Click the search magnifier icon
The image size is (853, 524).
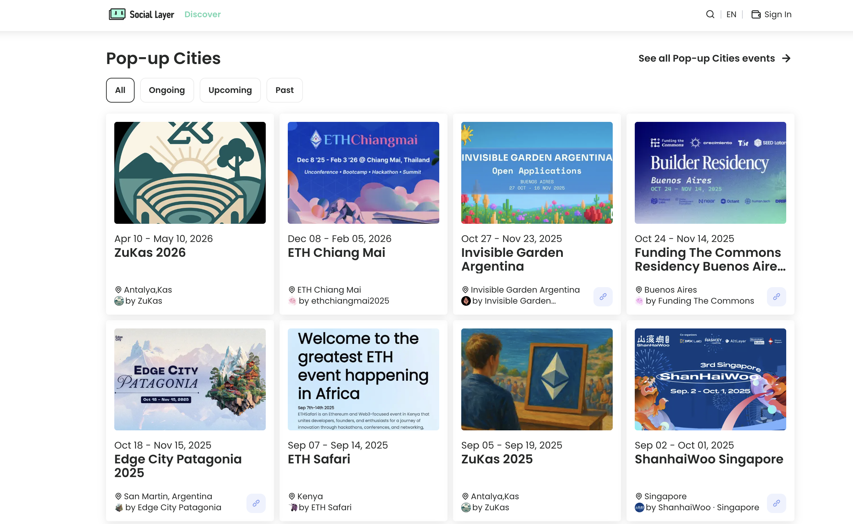710,14
